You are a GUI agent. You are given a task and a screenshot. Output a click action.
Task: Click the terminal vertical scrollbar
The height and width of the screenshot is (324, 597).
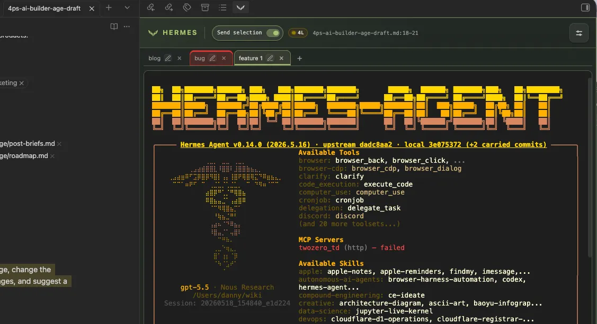pyautogui.click(x=590, y=167)
